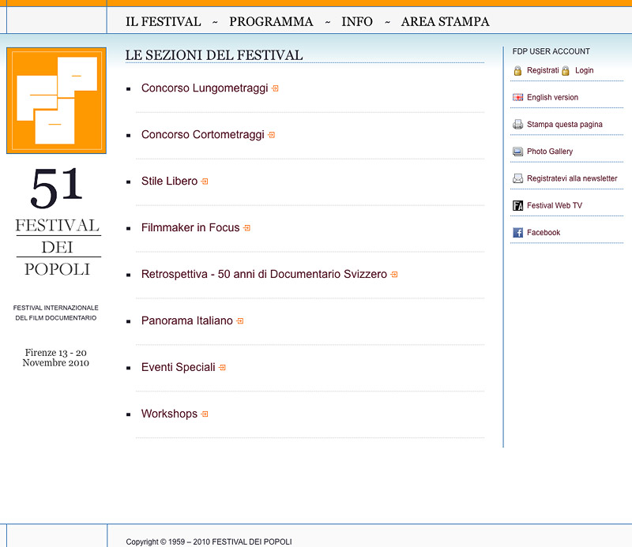
Task: Click arrow icon after Documentario Svizzero
Action: [394, 275]
